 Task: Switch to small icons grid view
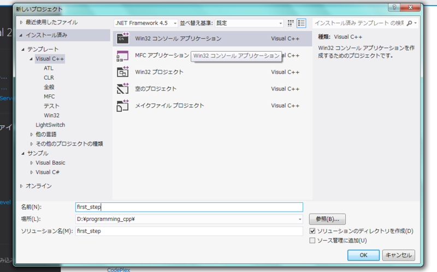pyautogui.click(x=291, y=23)
